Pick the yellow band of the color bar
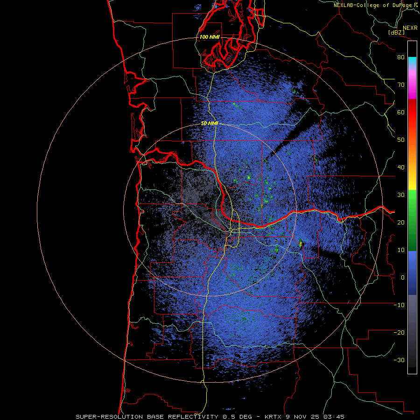This screenshot has width=420, height=420. click(x=412, y=184)
